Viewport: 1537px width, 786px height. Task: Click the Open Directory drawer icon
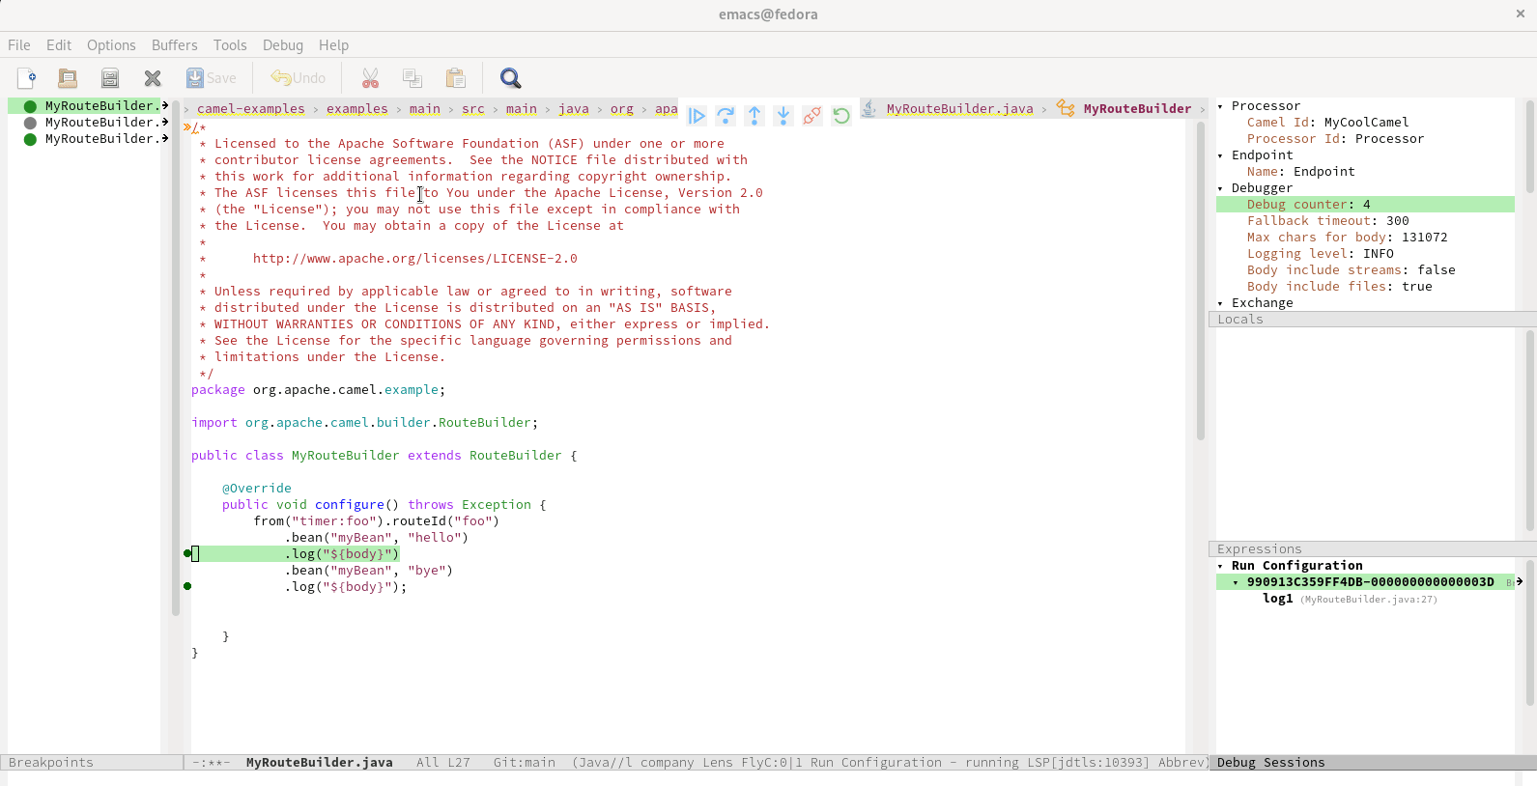point(110,78)
